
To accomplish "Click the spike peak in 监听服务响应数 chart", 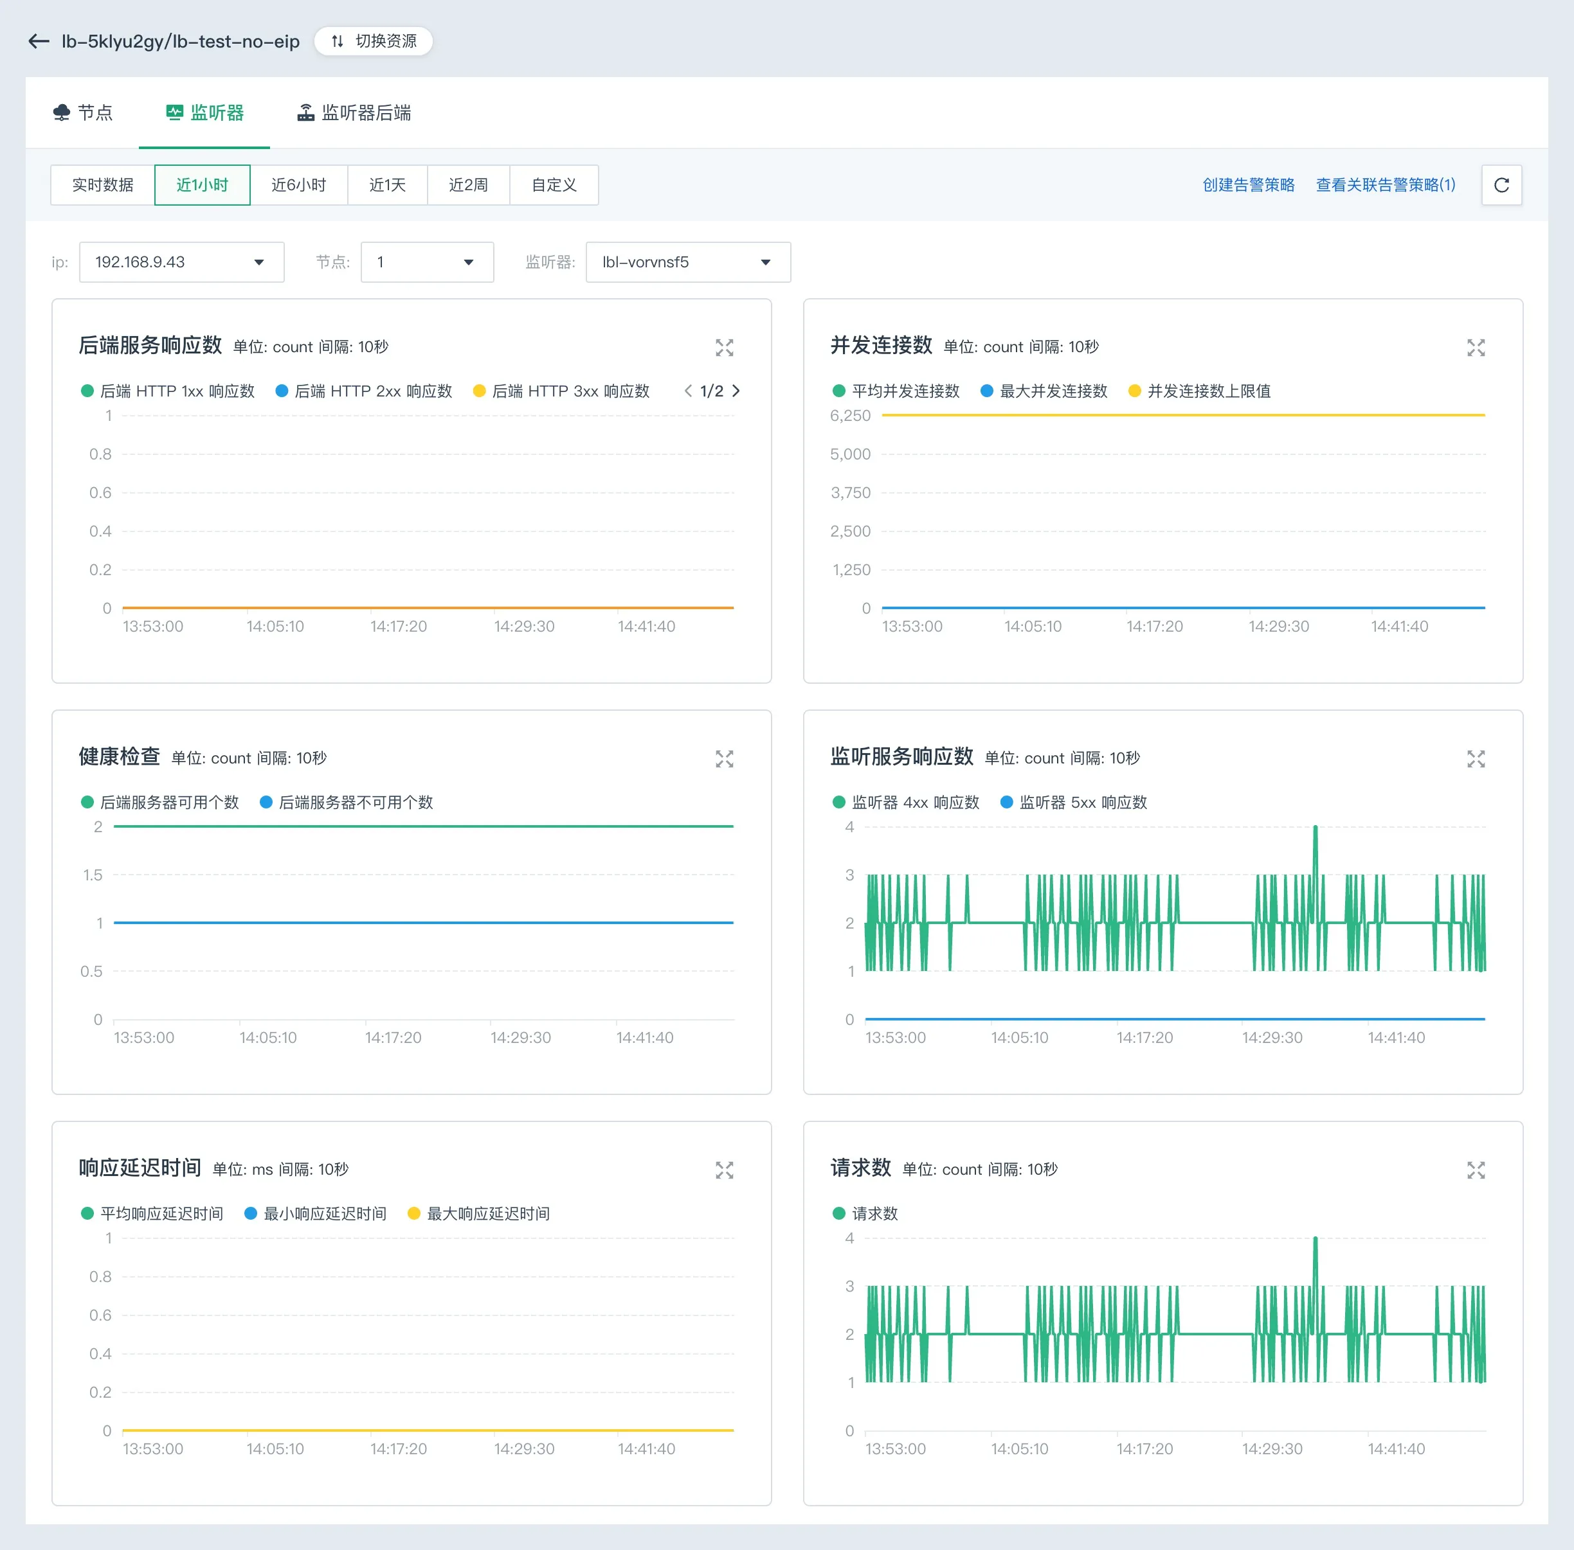I will coord(1315,828).
